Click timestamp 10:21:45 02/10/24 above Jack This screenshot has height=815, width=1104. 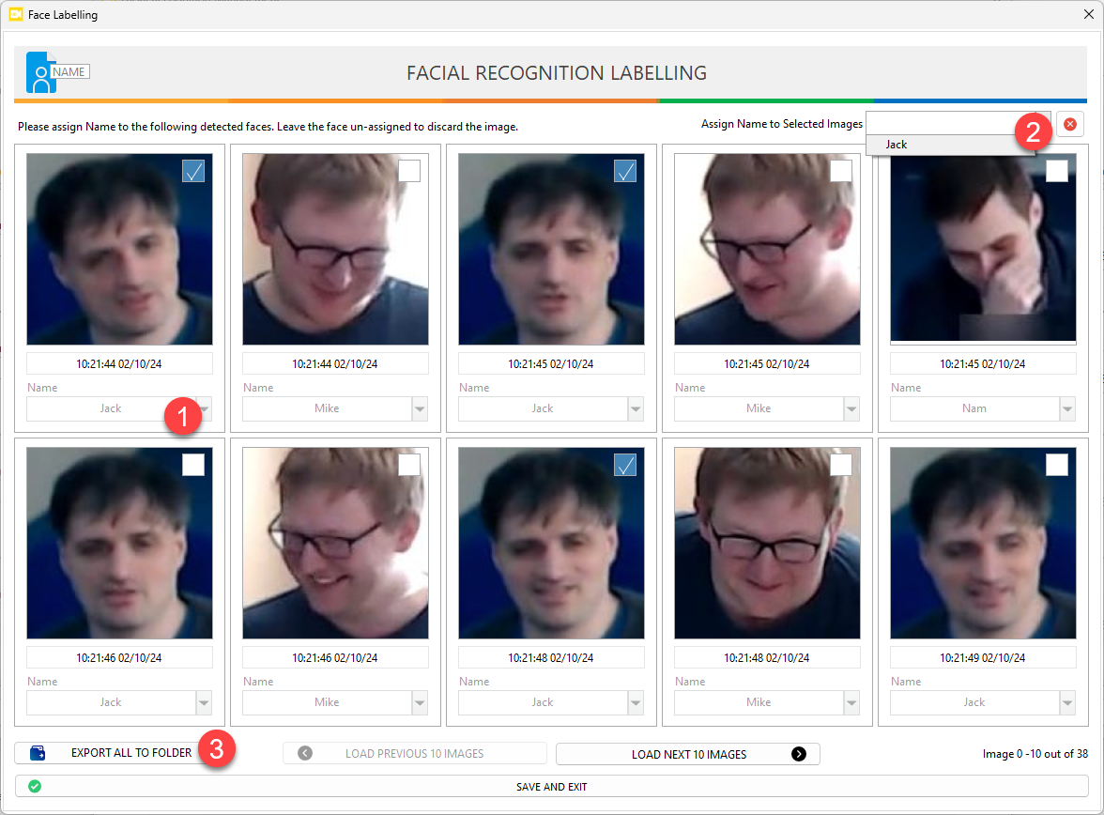[551, 364]
